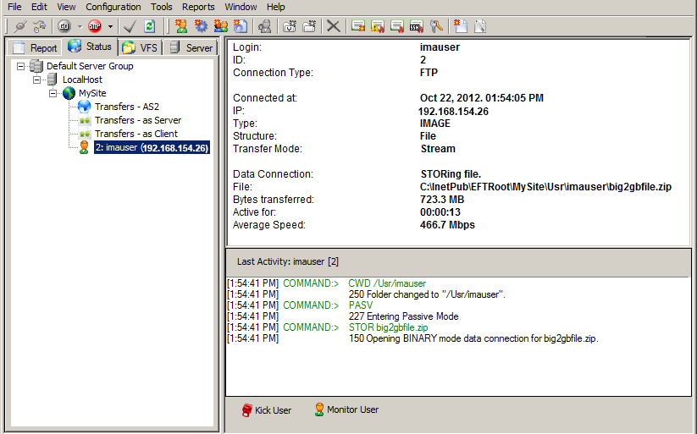Open the Configuration menu
This screenshot has height=434, width=697.
click(113, 7)
